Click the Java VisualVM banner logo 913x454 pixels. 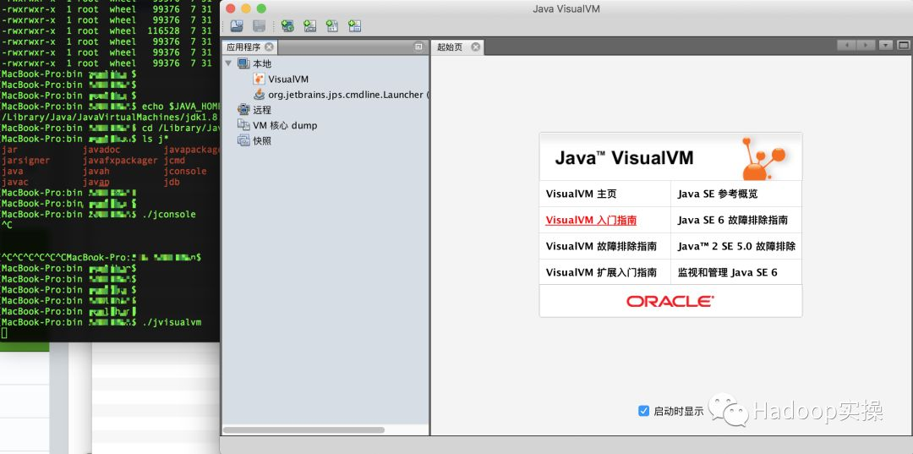pos(670,157)
